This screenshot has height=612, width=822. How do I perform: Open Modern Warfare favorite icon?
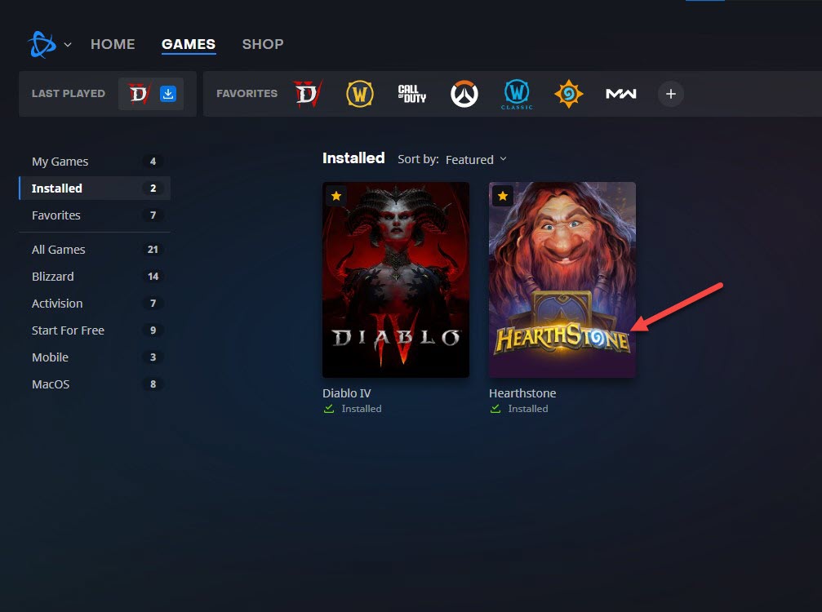[620, 94]
